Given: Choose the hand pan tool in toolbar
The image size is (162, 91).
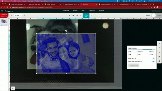Looking at the screenshot, I should (73, 15).
